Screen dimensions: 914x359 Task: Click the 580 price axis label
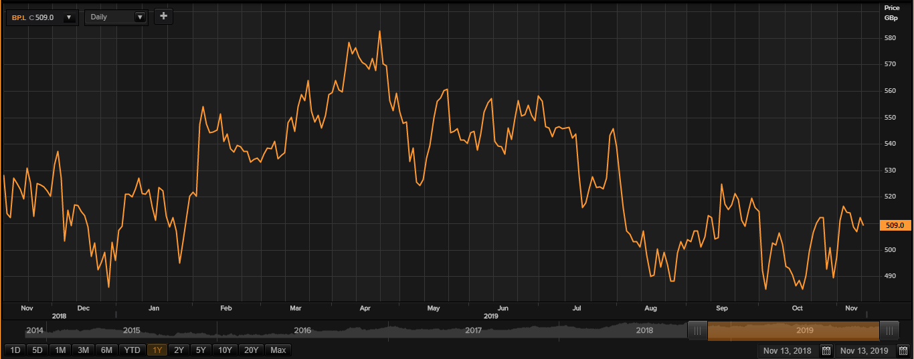click(890, 38)
